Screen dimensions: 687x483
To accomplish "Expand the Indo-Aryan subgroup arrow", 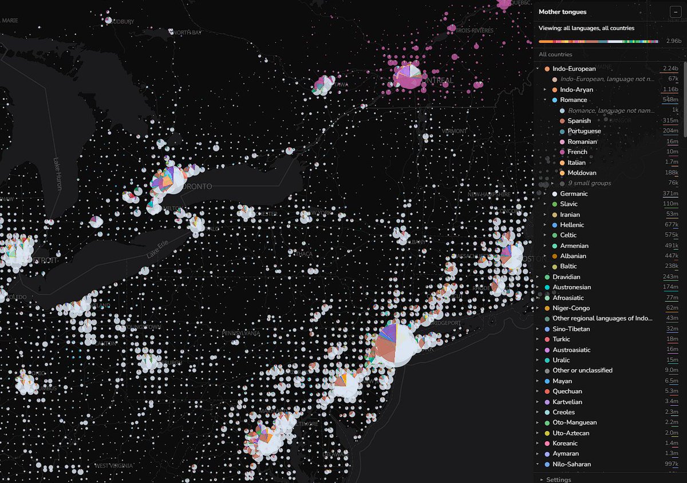I will click(x=545, y=90).
